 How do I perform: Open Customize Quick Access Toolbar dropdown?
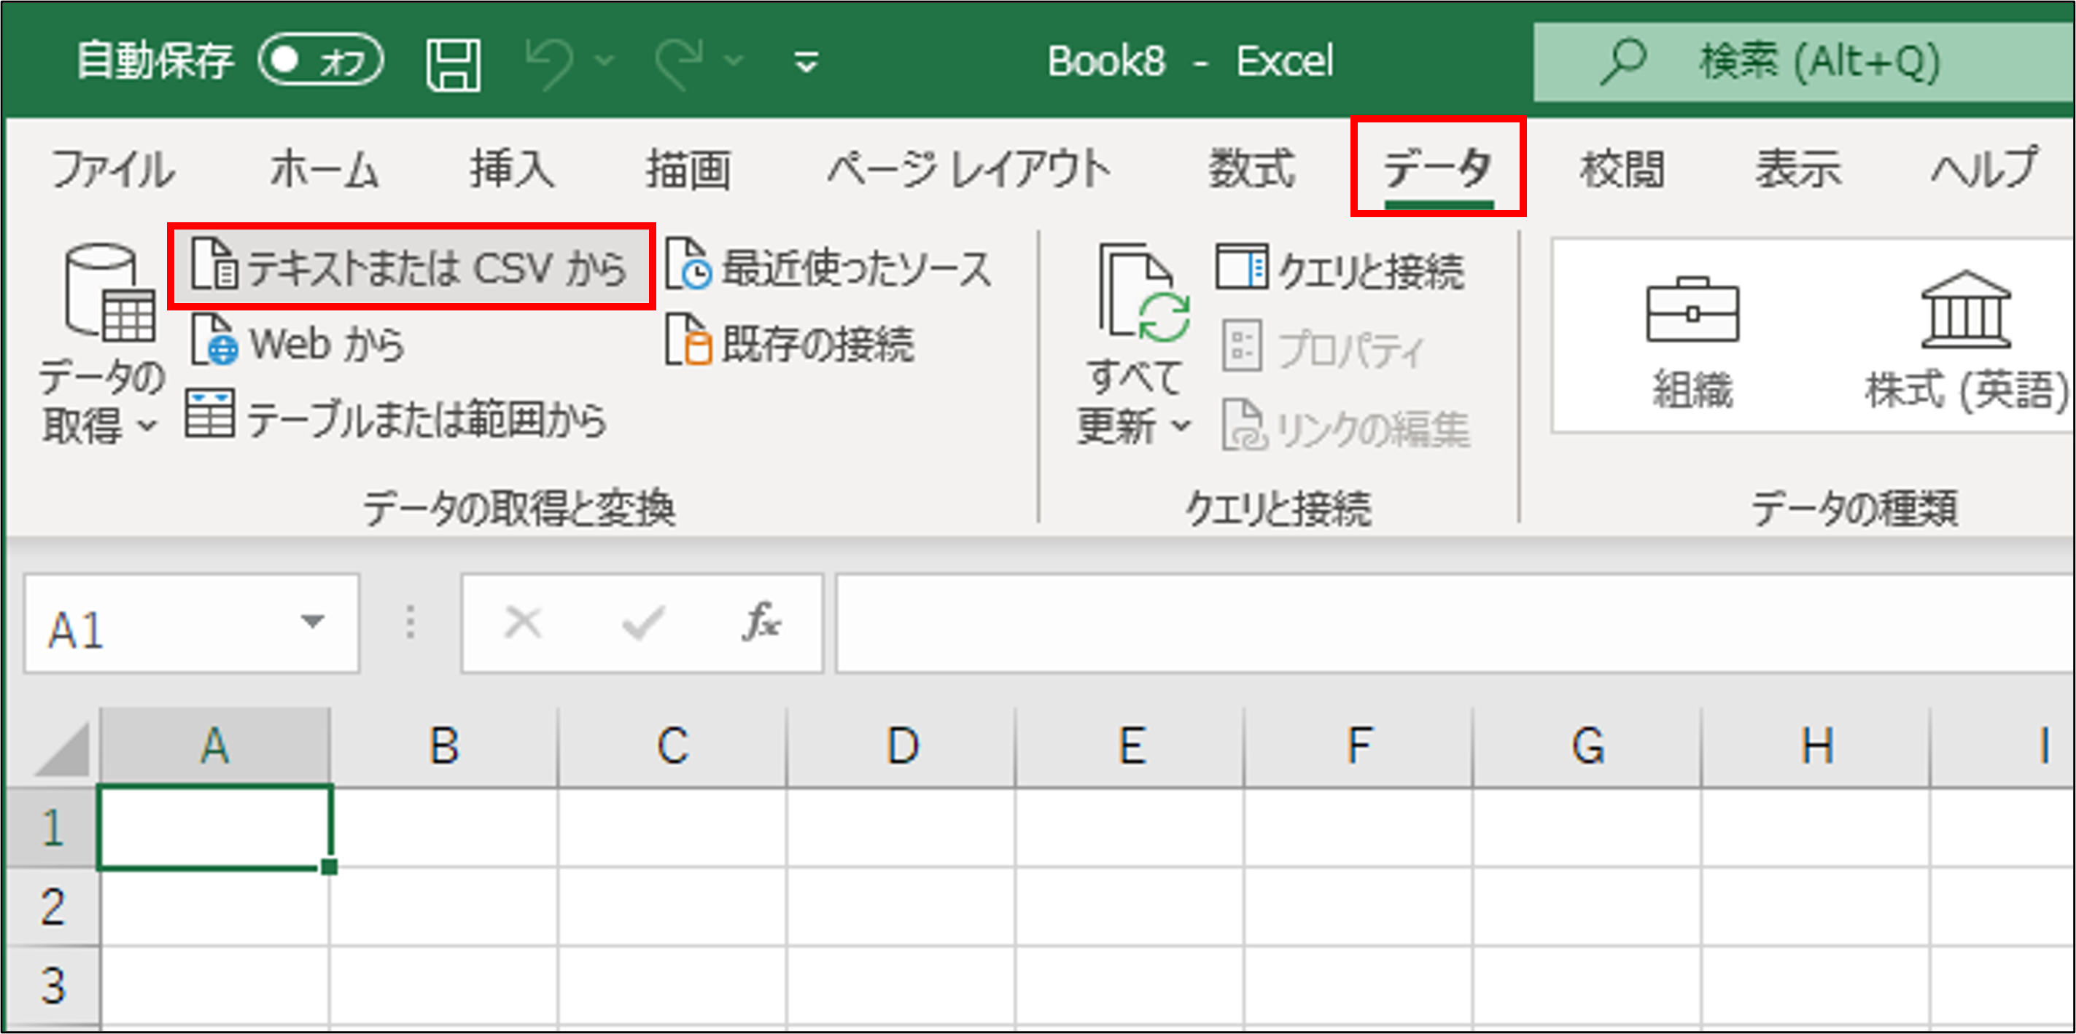click(x=806, y=62)
